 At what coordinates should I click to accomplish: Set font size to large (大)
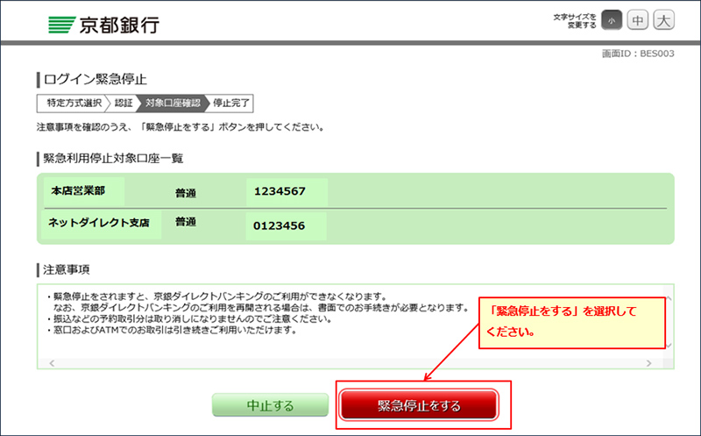[x=664, y=20]
